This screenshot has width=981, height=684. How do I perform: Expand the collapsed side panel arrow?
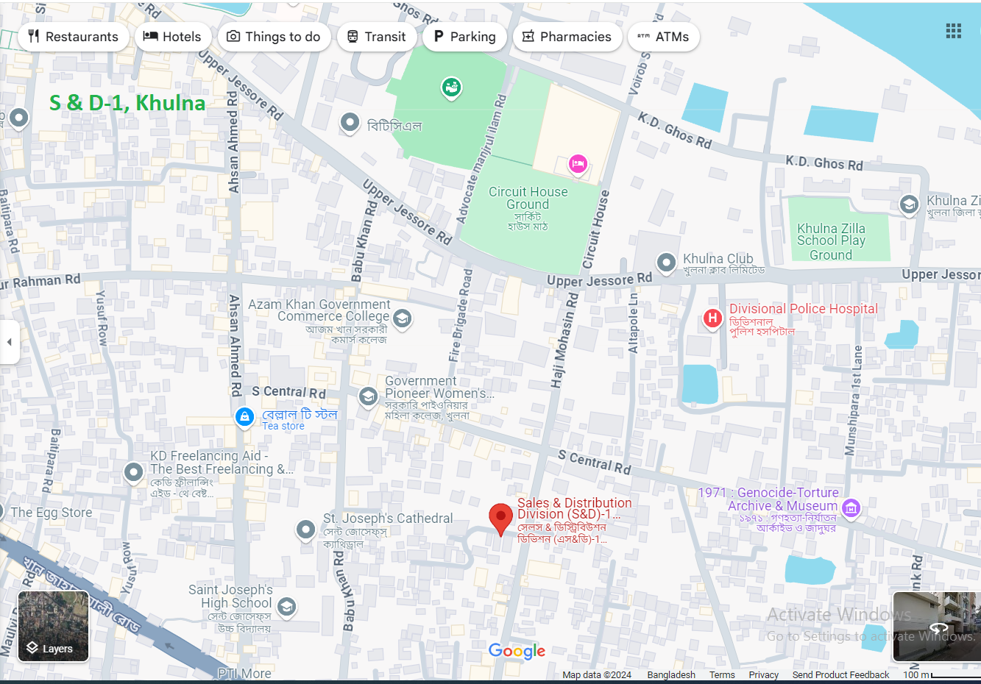[10, 342]
